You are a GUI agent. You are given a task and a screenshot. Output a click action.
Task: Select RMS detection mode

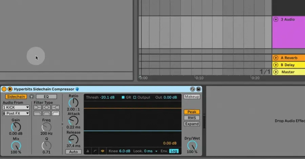pos(192,118)
